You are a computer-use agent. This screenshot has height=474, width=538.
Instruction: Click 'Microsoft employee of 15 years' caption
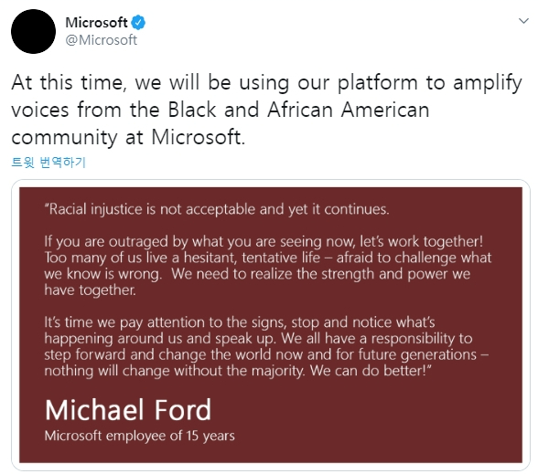pyautogui.click(x=140, y=436)
